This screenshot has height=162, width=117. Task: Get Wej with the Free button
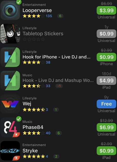(106, 104)
